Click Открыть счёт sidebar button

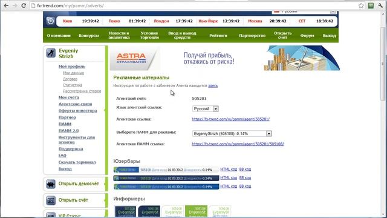73,200
